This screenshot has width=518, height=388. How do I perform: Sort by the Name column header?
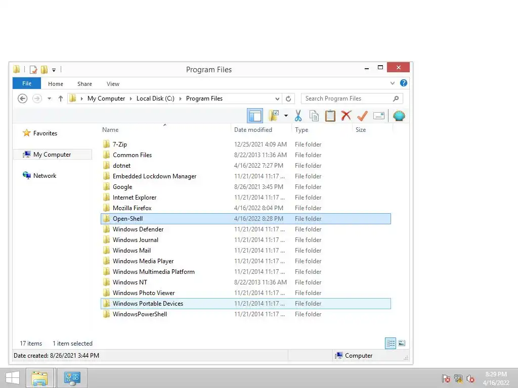(x=165, y=130)
